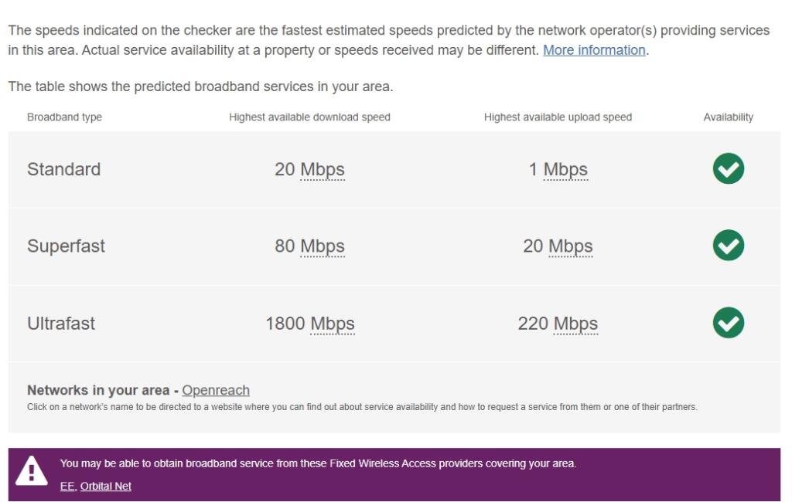Viewport: 792px width, 502px height.
Task: Select the Superfast broadband type label
Action: (x=66, y=246)
